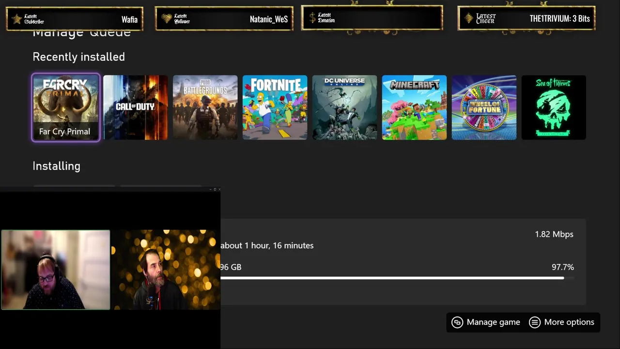Click THE1TRIVIUM: 3 Bits cheer text
This screenshot has height=349, width=620.
point(560,19)
